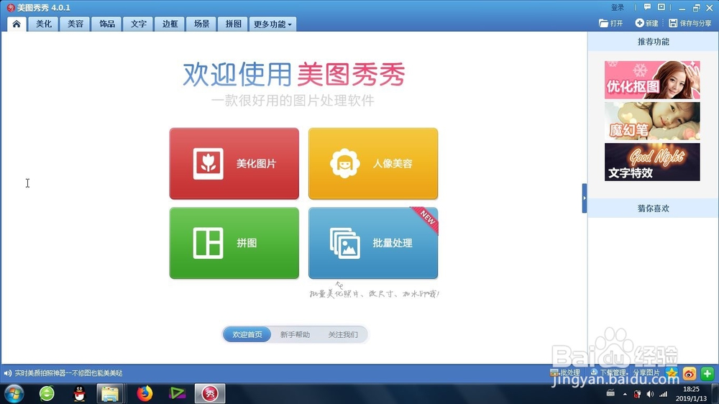This screenshot has height=404, width=719.
Task: Select the 场景 tab
Action: (x=202, y=24)
